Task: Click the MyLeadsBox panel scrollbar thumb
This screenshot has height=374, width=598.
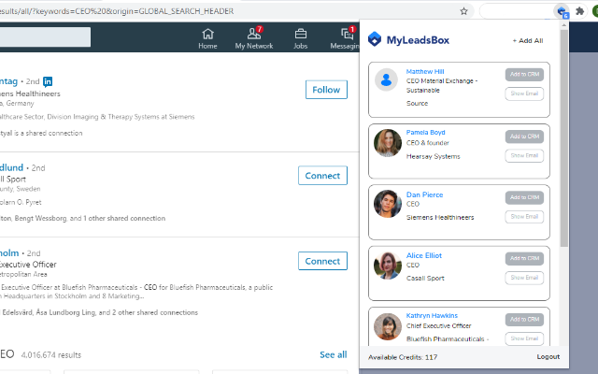Action: (x=564, y=137)
